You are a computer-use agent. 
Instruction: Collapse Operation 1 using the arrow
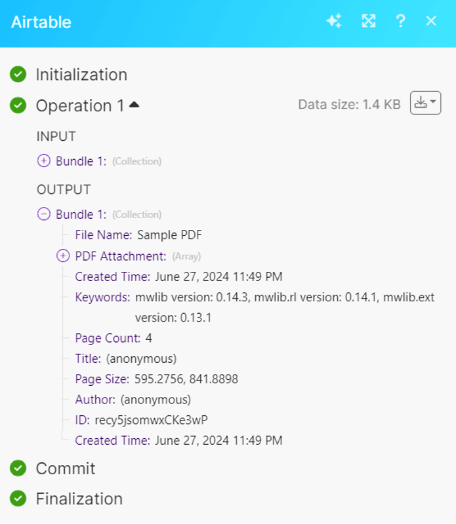tap(135, 105)
